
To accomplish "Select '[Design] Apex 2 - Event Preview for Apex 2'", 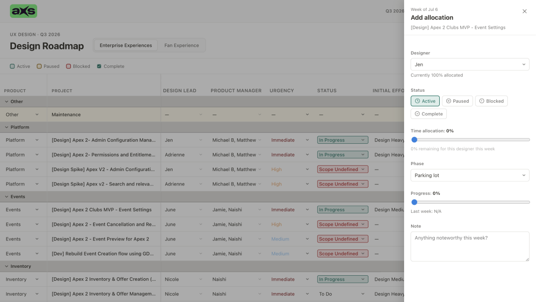I will pos(100,239).
